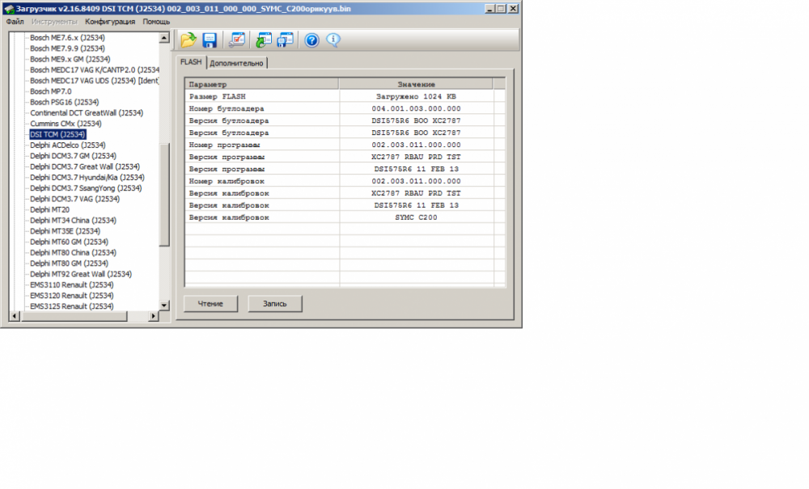Viewport: 809px width, 489px height.
Task: Click the tree's scroll down arrow
Action: click(x=164, y=305)
